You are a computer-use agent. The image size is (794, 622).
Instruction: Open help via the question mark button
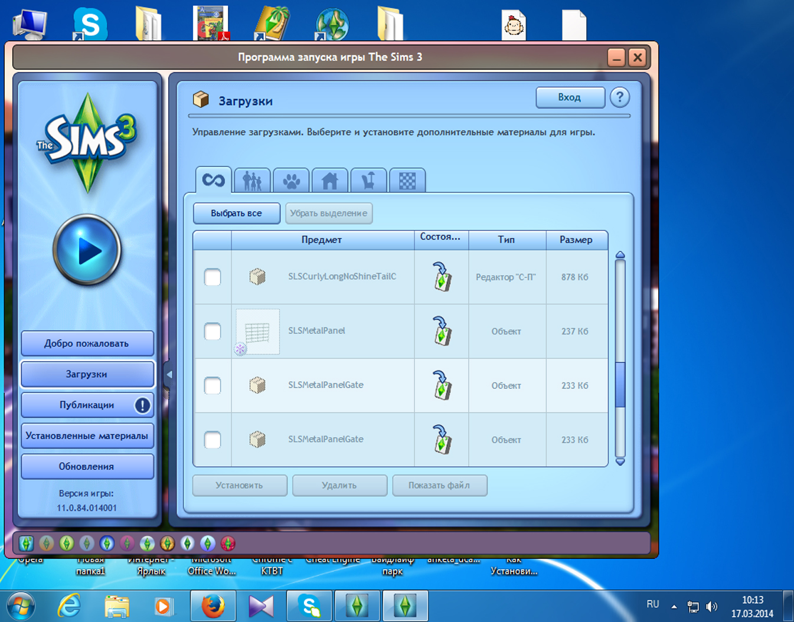click(620, 97)
